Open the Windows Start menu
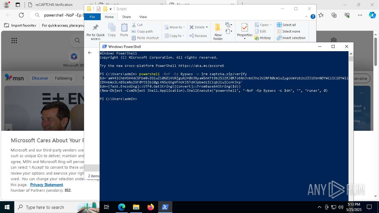 7,207
